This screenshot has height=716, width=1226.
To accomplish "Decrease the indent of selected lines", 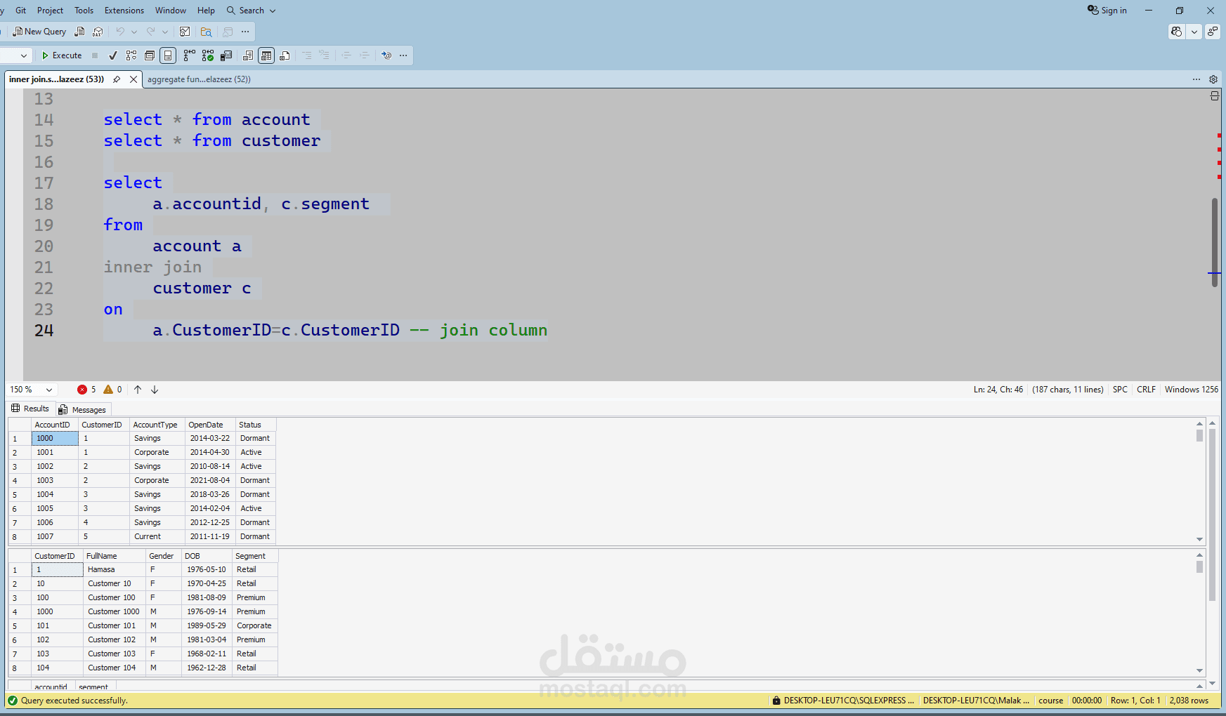I will (x=346, y=55).
